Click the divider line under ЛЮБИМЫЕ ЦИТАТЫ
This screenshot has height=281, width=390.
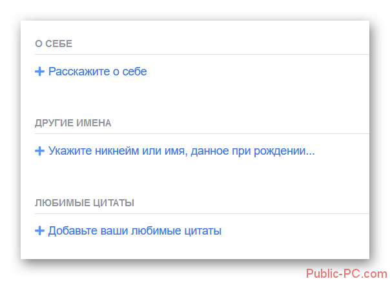(x=202, y=213)
